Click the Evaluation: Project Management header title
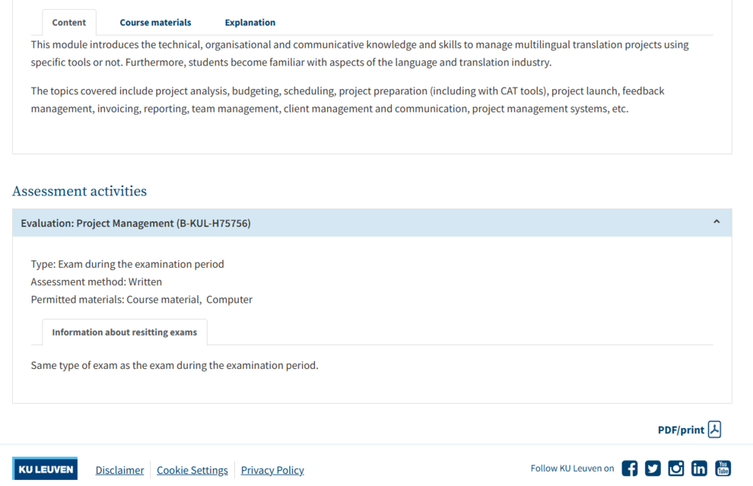 [136, 223]
